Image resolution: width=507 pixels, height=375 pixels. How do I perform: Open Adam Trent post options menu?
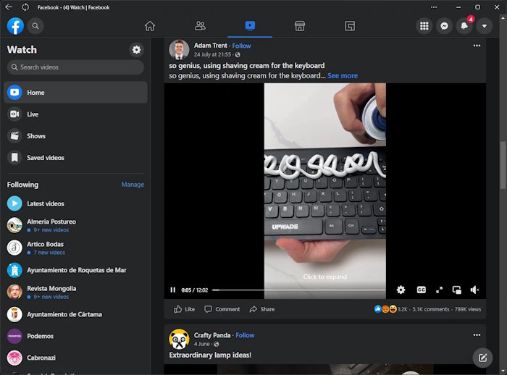pyautogui.click(x=477, y=46)
